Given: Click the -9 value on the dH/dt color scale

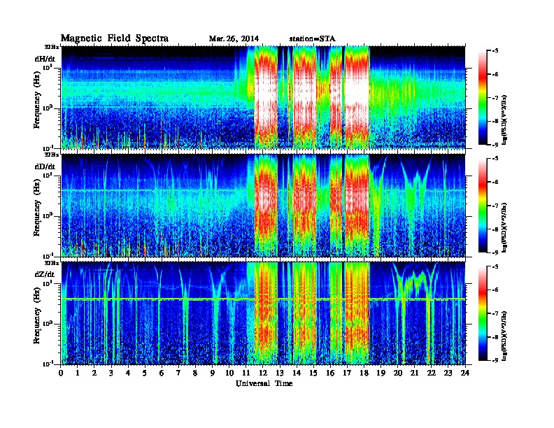Looking at the screenshot, I should [497, 145].
